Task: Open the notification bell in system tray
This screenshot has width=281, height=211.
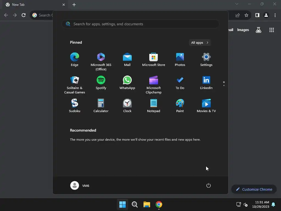Action: click(274, 204)
